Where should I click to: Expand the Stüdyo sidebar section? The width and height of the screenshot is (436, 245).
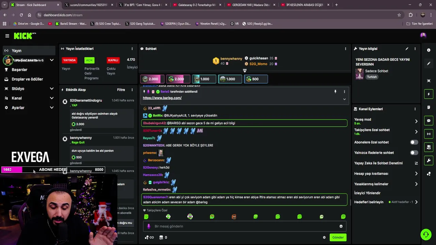pos(51,88)
